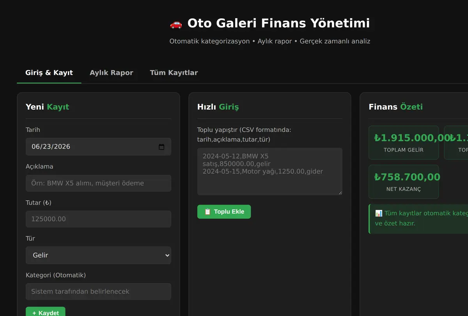
Task: Click the Toplu yapıştır CSV format instruction text
Action: coord(244,134)
